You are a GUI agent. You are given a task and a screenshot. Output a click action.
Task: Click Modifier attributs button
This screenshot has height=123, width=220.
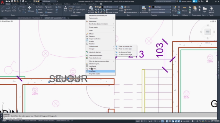[131, 12]
